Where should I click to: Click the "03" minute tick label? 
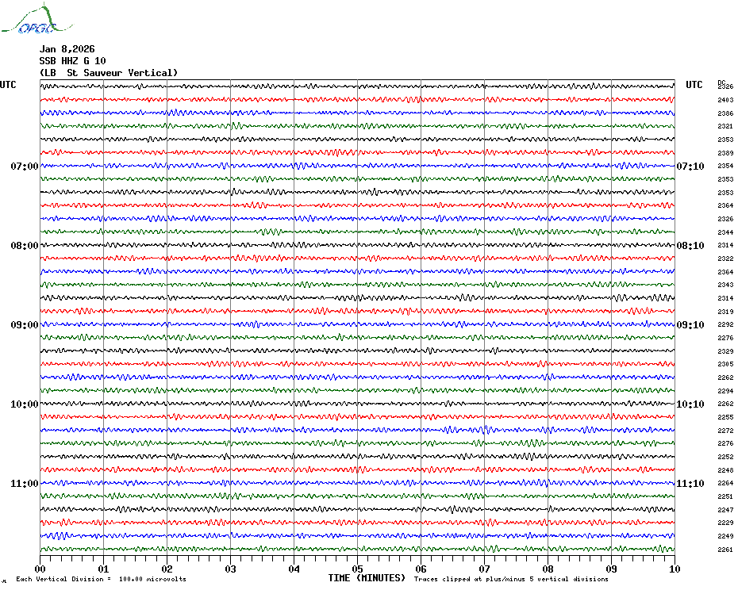231,569
